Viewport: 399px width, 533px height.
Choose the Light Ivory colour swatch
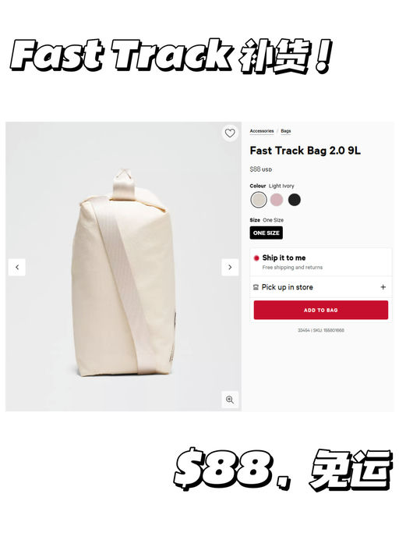pos(259,200)
